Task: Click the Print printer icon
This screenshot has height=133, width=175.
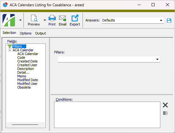Action: coord(52,18)
